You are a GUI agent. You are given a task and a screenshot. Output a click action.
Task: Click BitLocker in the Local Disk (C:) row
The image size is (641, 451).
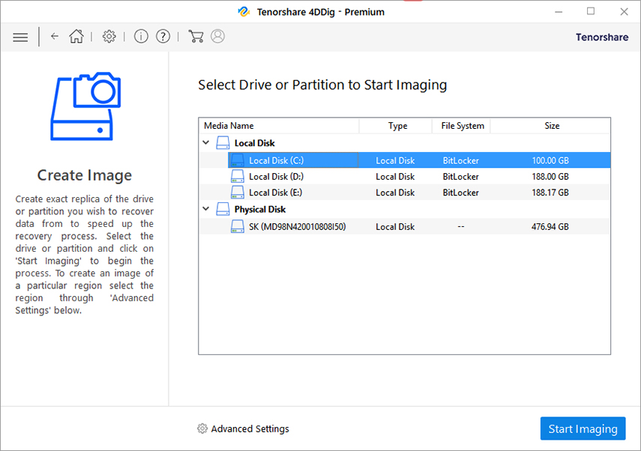(461, 160)
